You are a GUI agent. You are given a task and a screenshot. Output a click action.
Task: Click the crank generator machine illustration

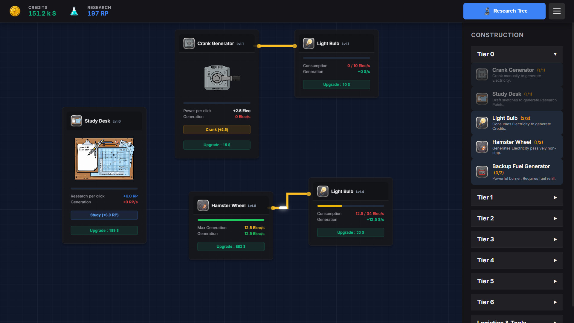coord(222,78)
